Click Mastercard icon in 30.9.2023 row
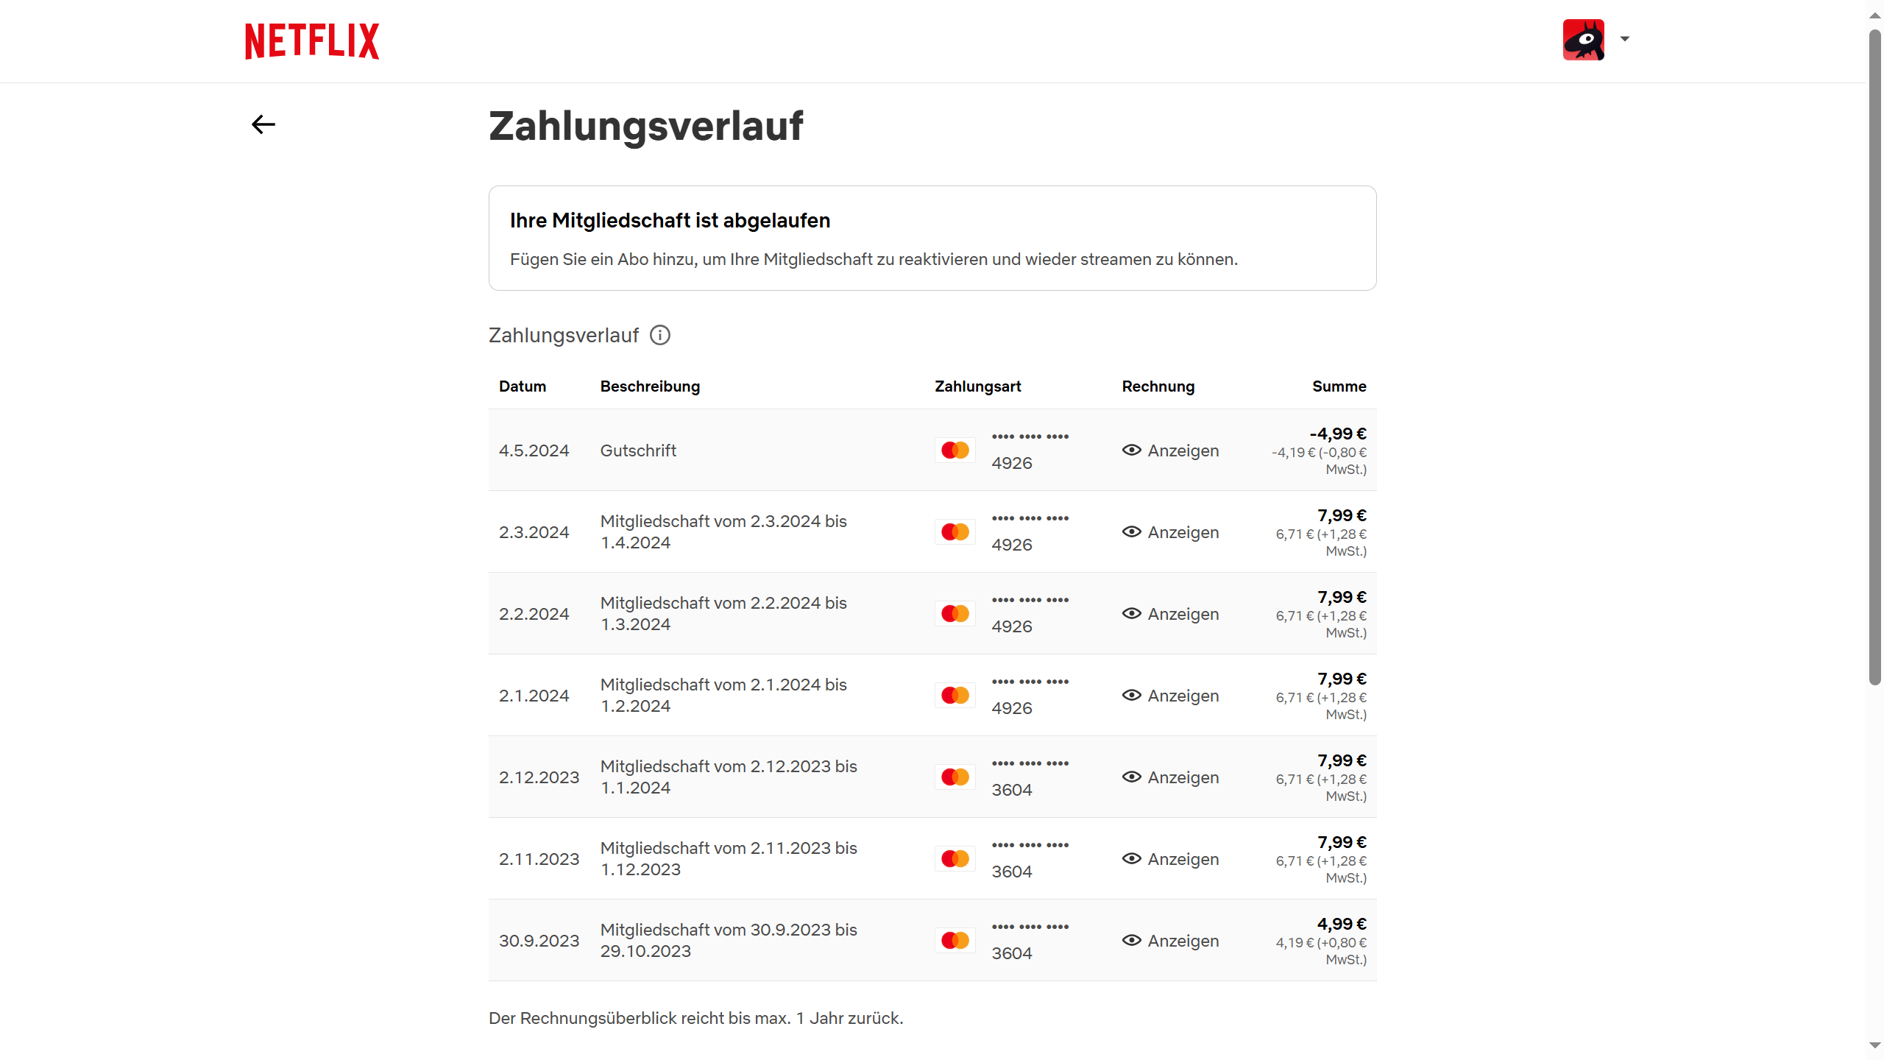This screenshot has height=1060, width=1884. click(x=955, y=941)
